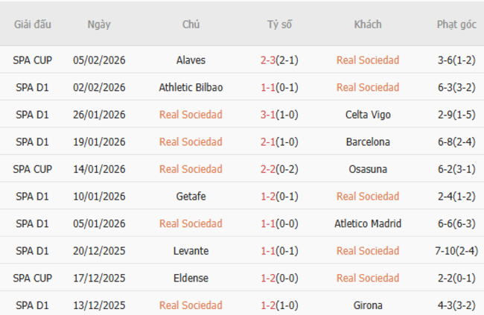This screenshot has height=315, width=484.
Task: Select the "Tỷ số" column header
Action: [x=280, y=25]
